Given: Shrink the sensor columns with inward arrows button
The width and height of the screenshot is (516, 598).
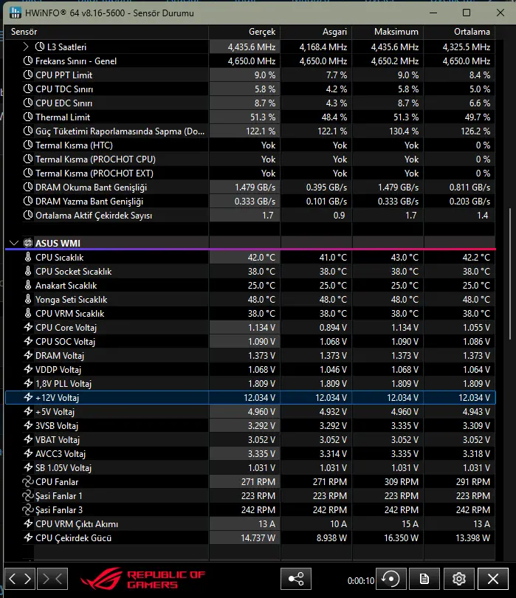Looking at the screenshot, I should pyautogui.click(x=52, y=579).
